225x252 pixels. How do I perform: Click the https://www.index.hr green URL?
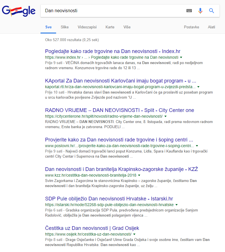pyautogui.click(x=112, y=57)
